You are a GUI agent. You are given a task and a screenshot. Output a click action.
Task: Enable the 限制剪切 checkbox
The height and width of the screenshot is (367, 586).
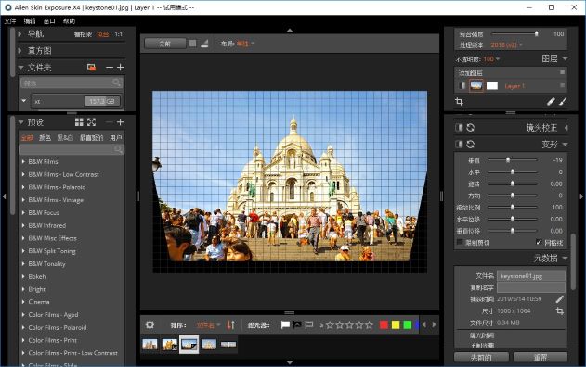(x=460, y=243)
